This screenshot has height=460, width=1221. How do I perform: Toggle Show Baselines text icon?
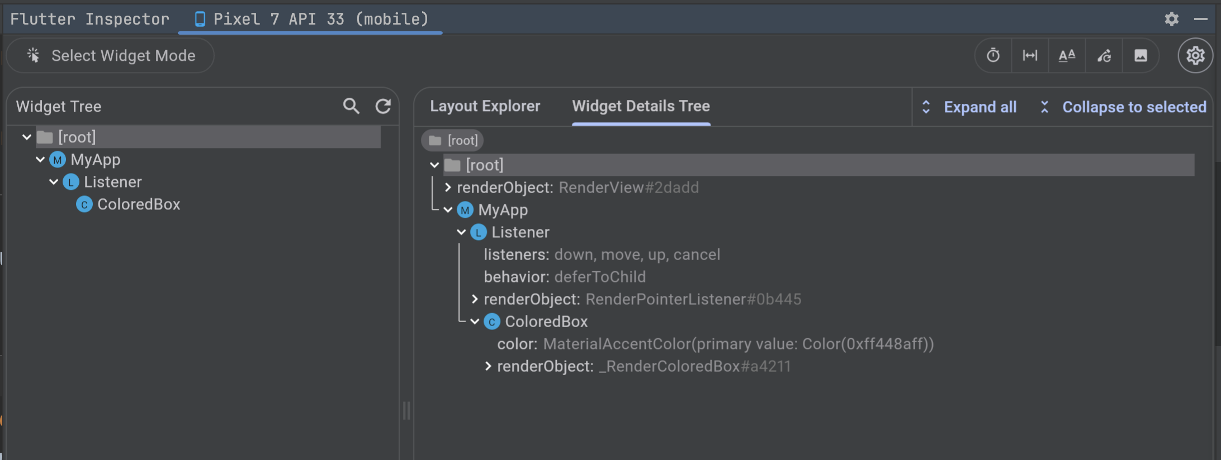(x=1067, y=55)
